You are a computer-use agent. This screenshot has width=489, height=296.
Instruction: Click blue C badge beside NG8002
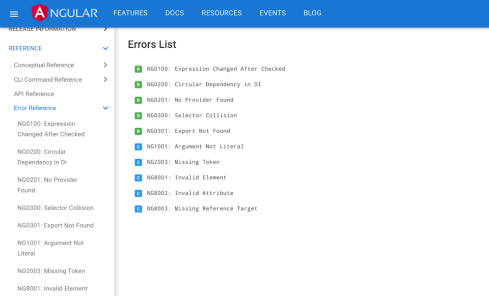coord(138,193)
